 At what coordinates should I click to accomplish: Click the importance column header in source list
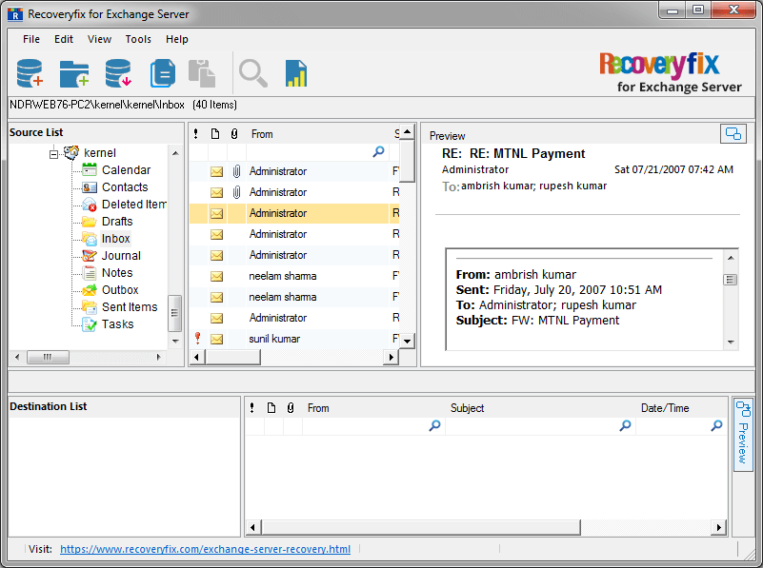tap(195, 134)
